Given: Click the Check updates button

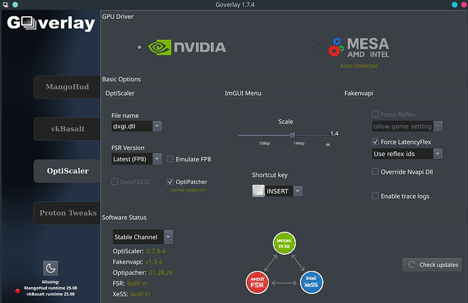Looking at the screenshot, I should coord(432,264).
